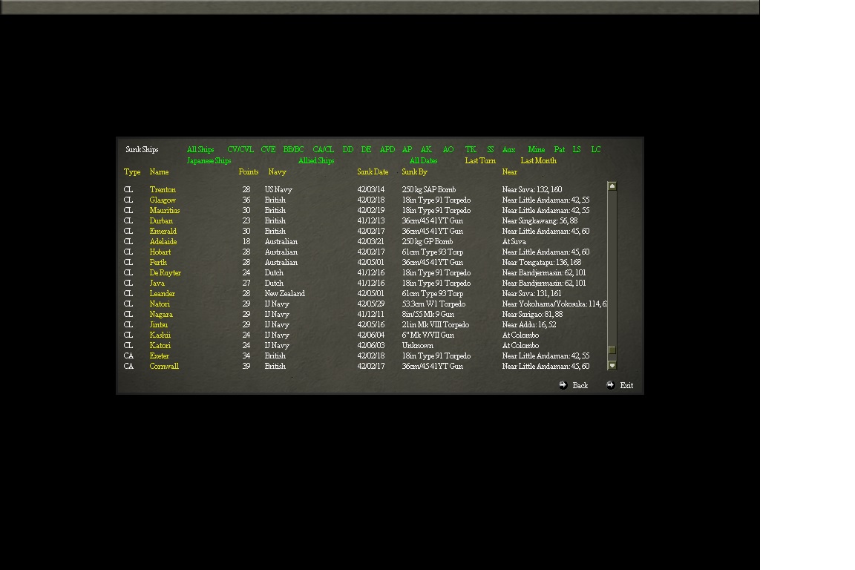Viewport: 855px width, 570px height.
Task: Open the Allied Ships list
Action: click(x=315, y=160)
